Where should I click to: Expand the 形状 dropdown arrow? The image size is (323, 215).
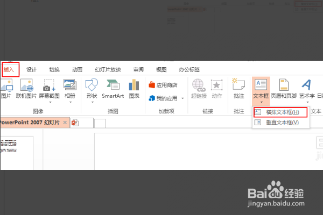[93, 102]
